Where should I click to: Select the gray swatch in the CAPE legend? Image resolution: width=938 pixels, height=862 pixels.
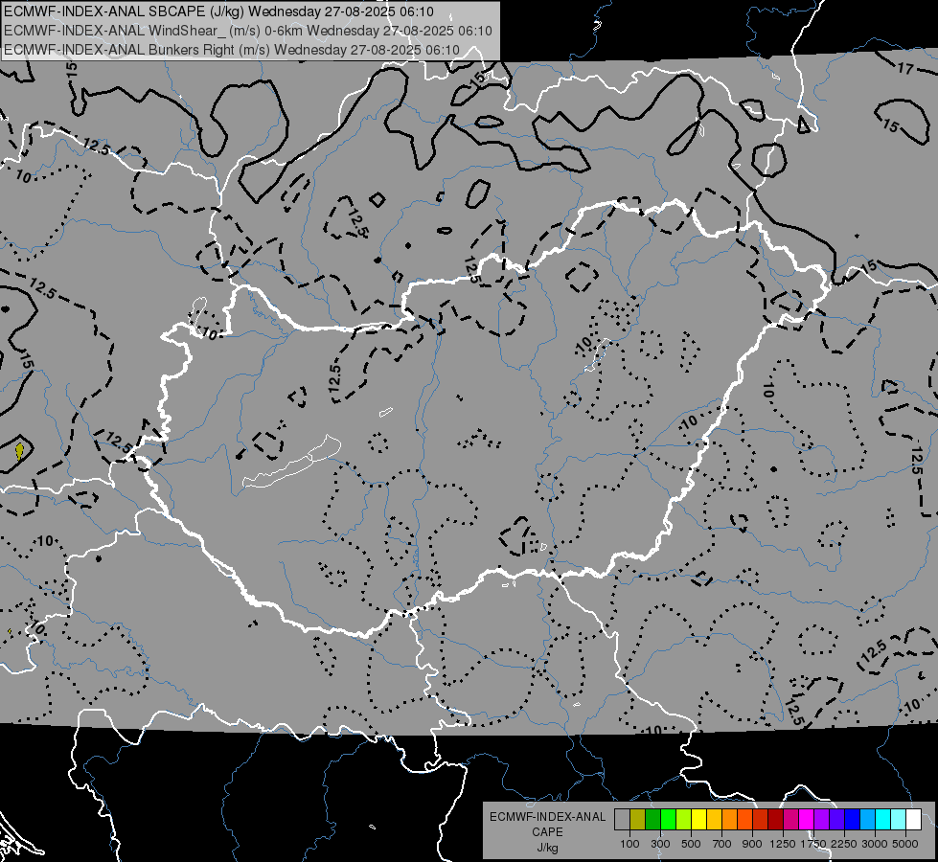point(622,820)
